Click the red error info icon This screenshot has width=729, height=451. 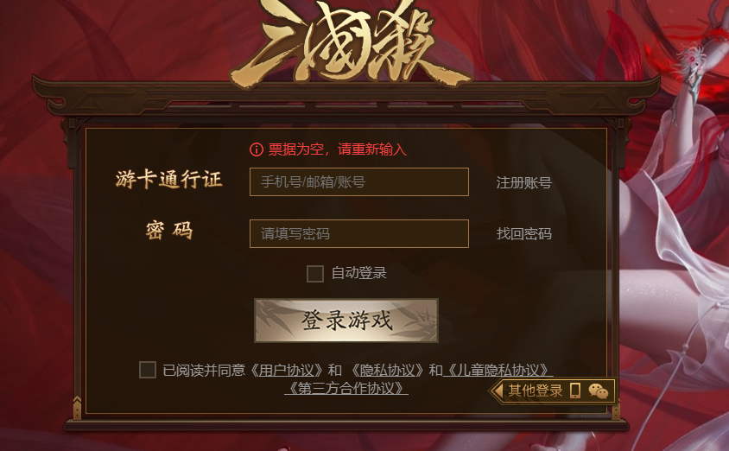[x=257, y=149]
